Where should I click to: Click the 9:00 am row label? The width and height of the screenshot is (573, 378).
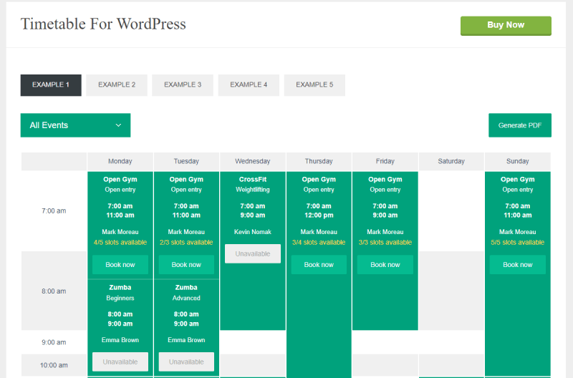pyautogui.click(x=54, y=342)
